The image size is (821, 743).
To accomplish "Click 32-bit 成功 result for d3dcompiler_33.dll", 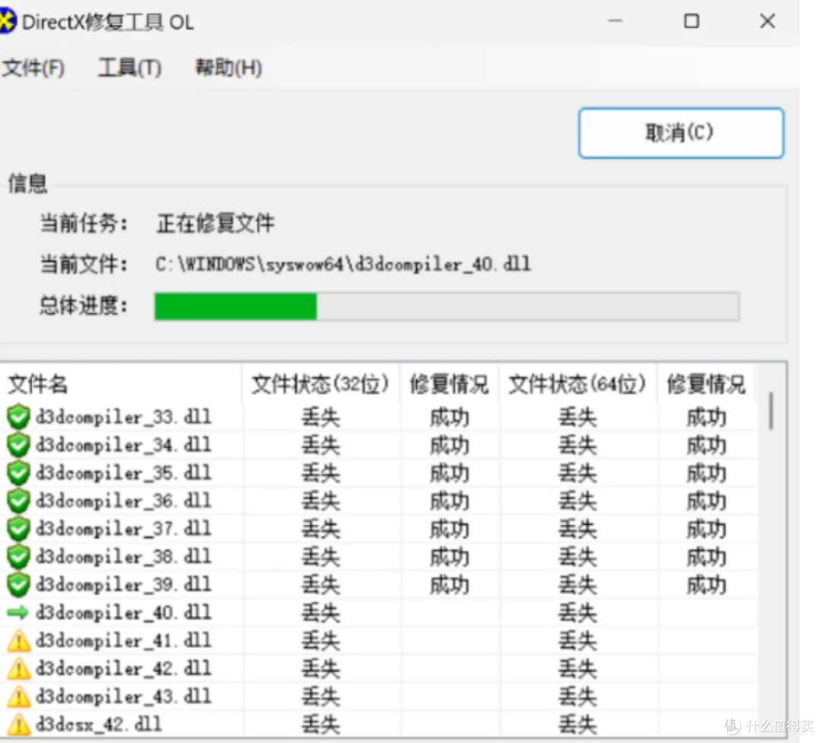I will tap(449, 418).
